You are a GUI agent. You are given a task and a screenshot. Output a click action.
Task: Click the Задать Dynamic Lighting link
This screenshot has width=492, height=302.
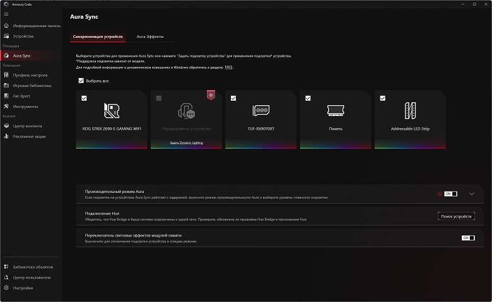tap(186, 142)
